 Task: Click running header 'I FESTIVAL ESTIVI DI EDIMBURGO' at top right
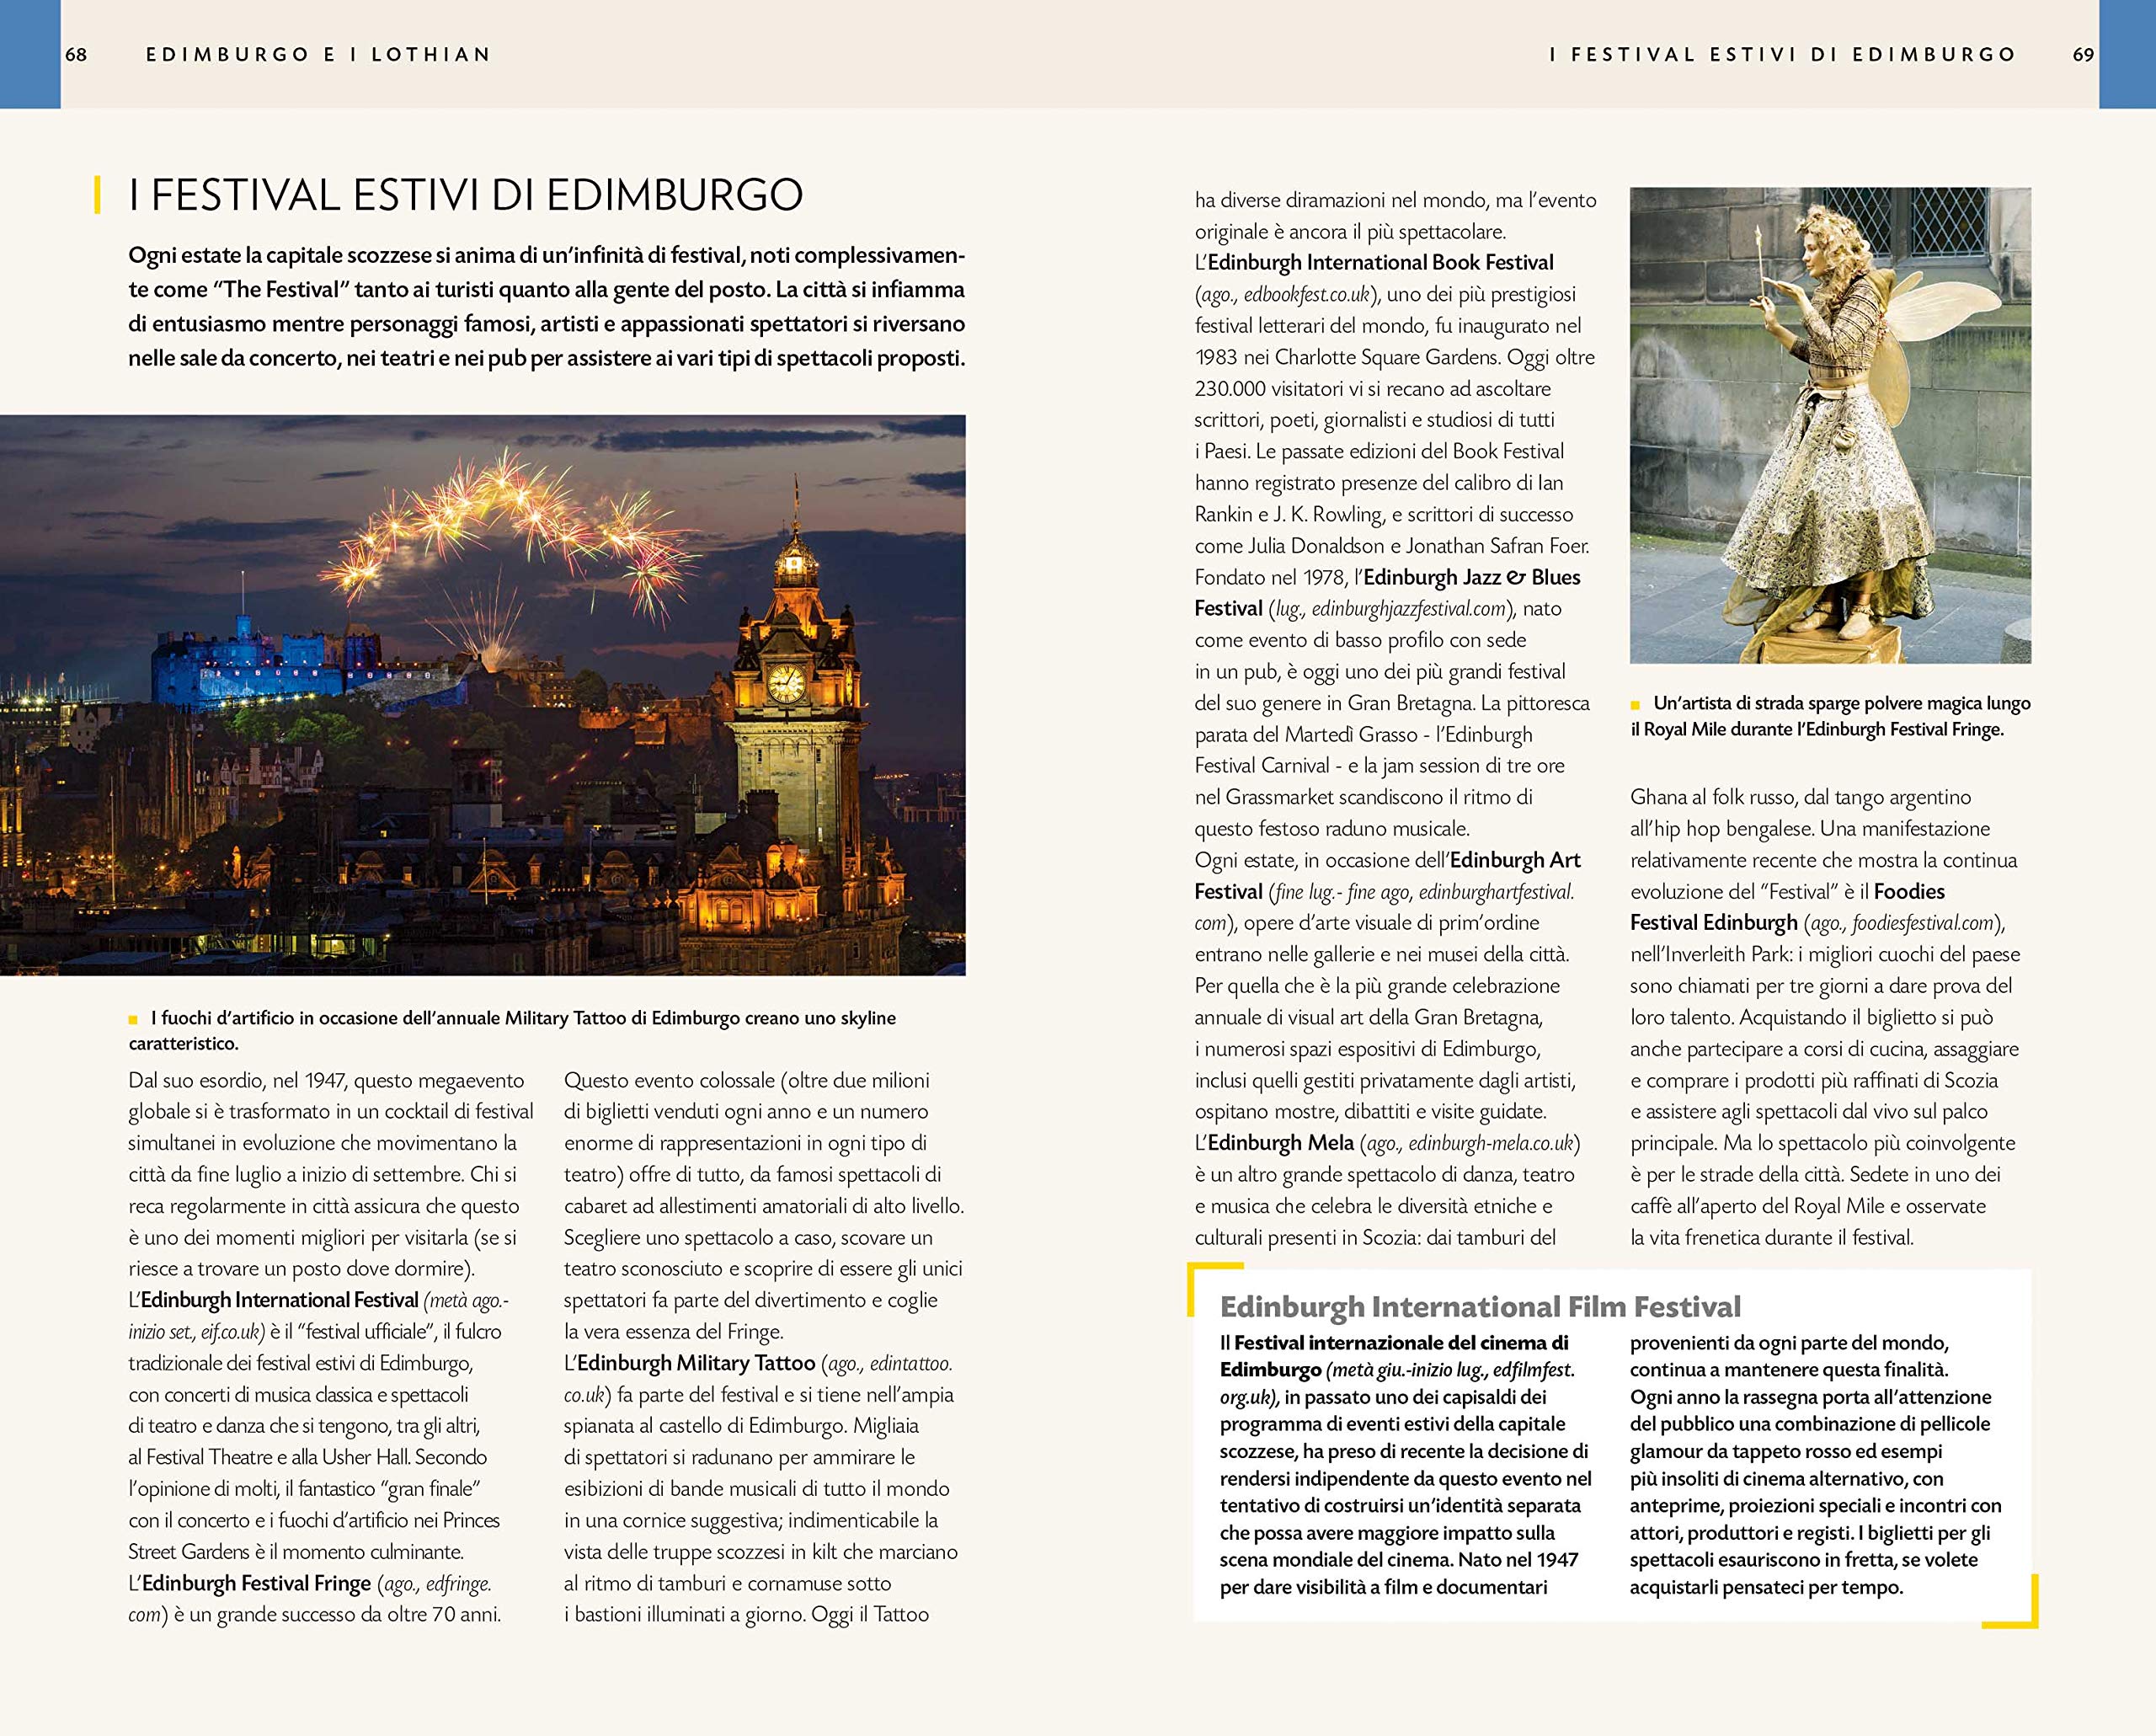click(1783, 55)
